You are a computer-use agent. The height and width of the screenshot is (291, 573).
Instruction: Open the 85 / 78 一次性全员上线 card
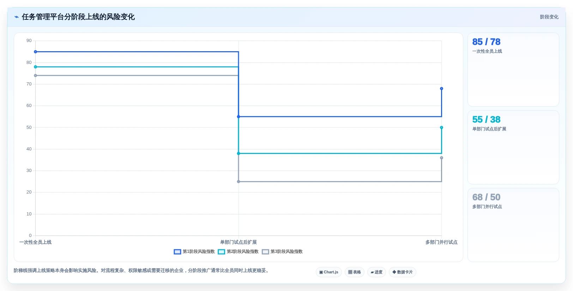pos(513,70)
